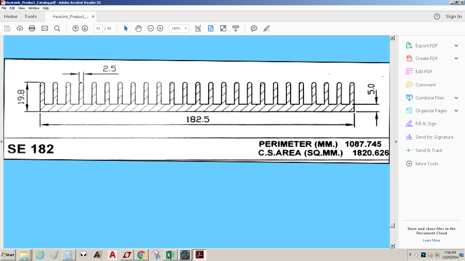The image size is (465, 261).
Task: Expand the Export PDF chevron
Action: pos(456,46)
